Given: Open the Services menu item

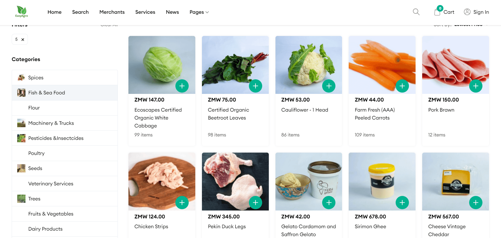Looking at the screenshot, I should [145, 12].
